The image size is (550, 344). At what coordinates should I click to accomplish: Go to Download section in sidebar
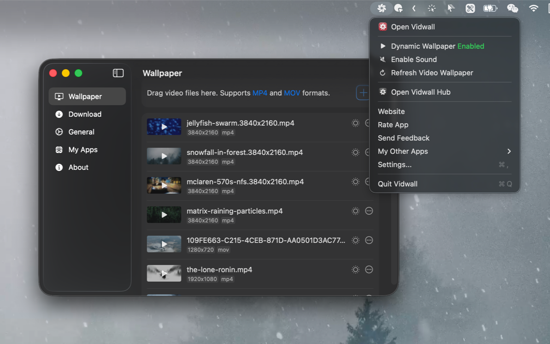[85, 114]
